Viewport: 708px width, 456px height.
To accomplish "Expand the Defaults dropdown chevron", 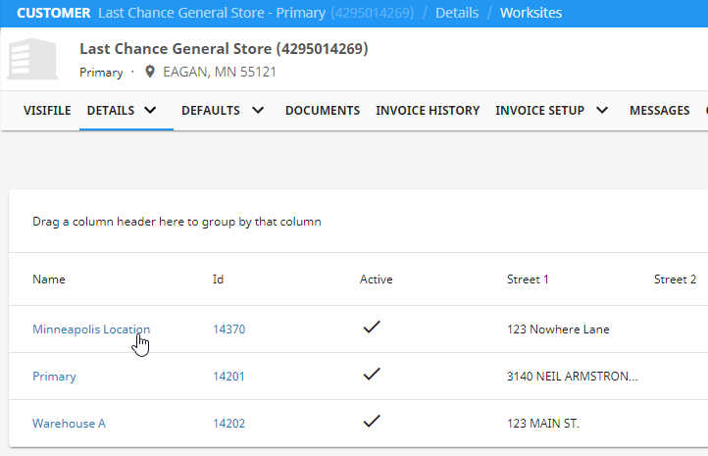I will click(x=257, y=111).
